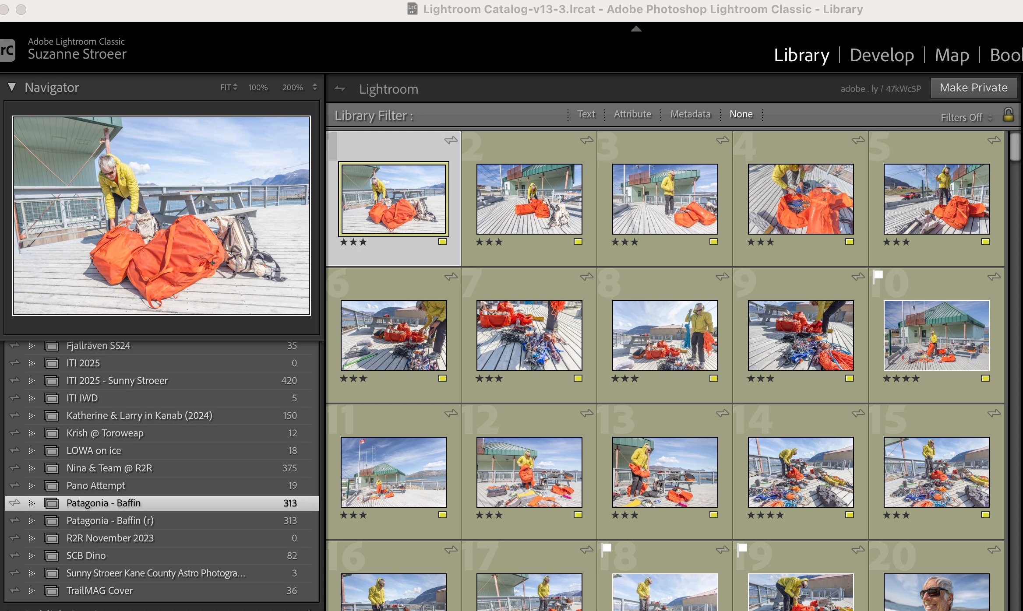Image resolution: width=1023 pixels, height=611 pixels.
Task: Toggle the pick flag on photo 10
Action: [878, 275]
